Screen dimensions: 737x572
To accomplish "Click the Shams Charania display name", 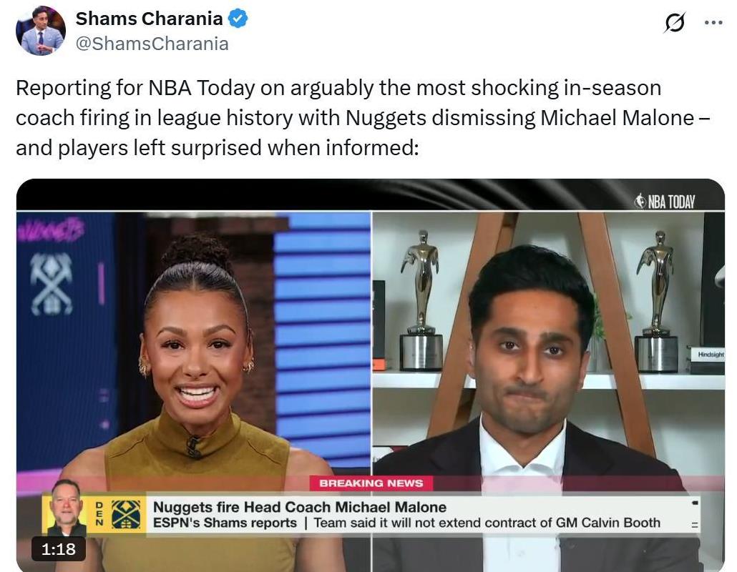I will coord(149,19).
